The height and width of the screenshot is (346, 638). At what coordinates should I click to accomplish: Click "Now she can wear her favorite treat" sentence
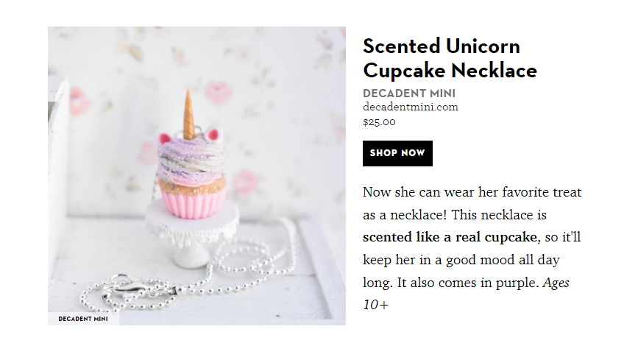(472, 194)
